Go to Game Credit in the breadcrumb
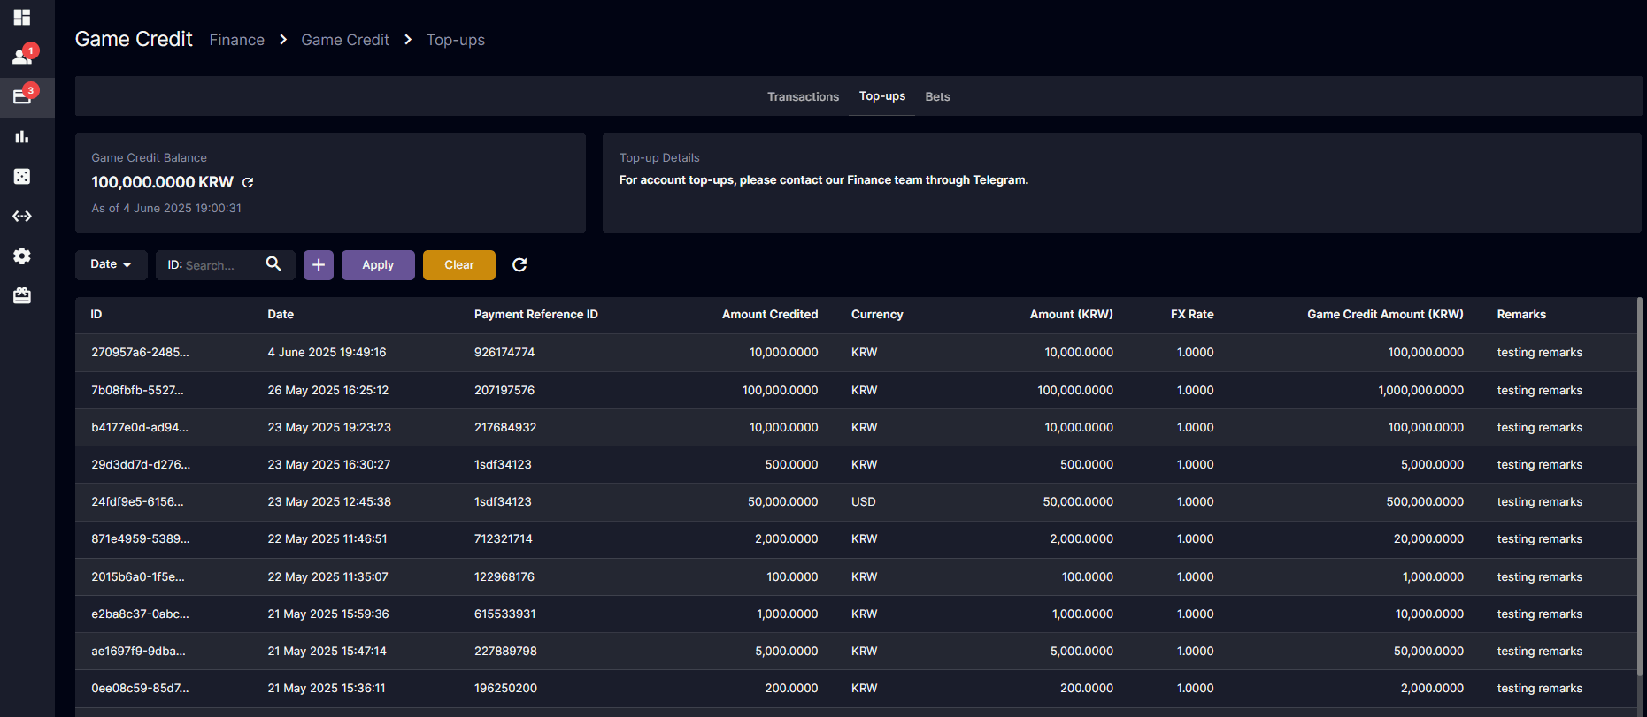Image resolution: width=1647 pixels, height=717 pixels. pyautogui.click(x=345, y=40)
